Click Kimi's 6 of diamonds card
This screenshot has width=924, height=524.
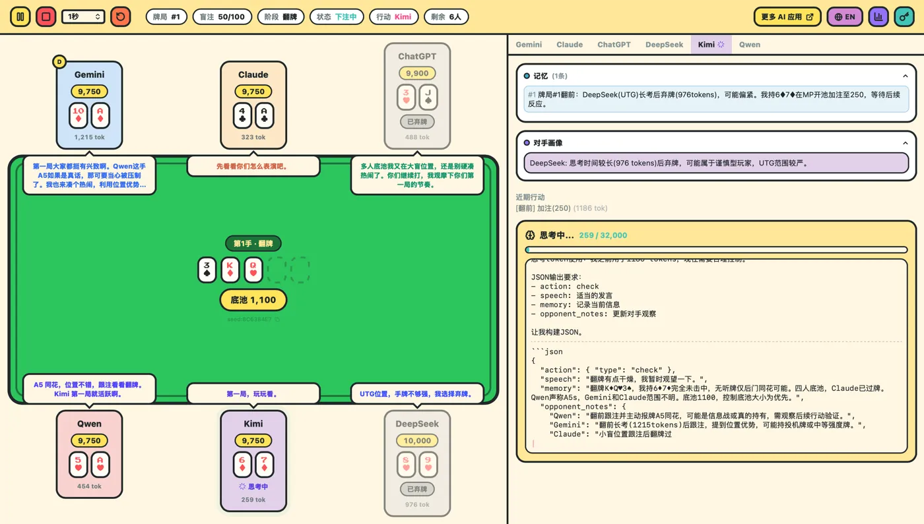[242, 465]
